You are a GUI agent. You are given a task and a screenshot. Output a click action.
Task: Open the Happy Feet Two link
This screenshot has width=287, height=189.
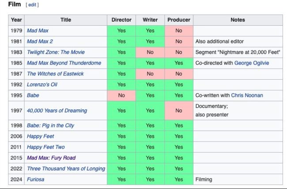45,147
